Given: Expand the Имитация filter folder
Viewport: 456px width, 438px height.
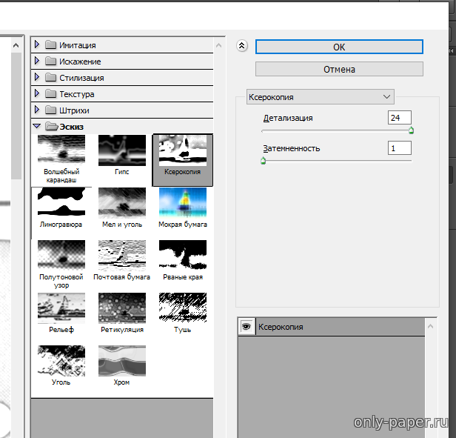Looking at the screenshot, I should pos(37,45).
